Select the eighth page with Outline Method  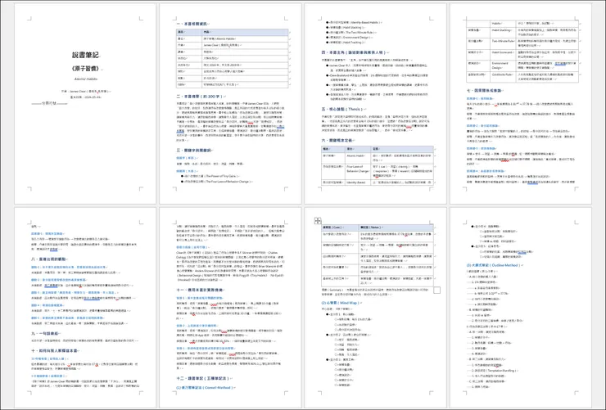(x=521, y=308)
